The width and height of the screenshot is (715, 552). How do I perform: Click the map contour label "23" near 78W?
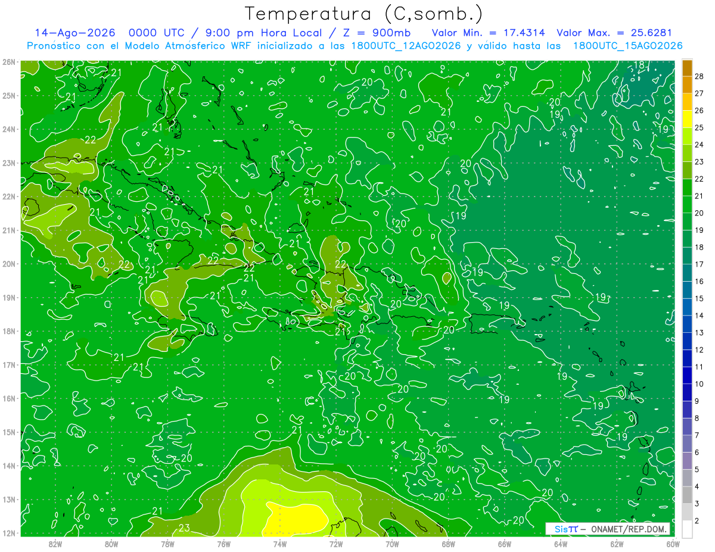tap(184, 528)
